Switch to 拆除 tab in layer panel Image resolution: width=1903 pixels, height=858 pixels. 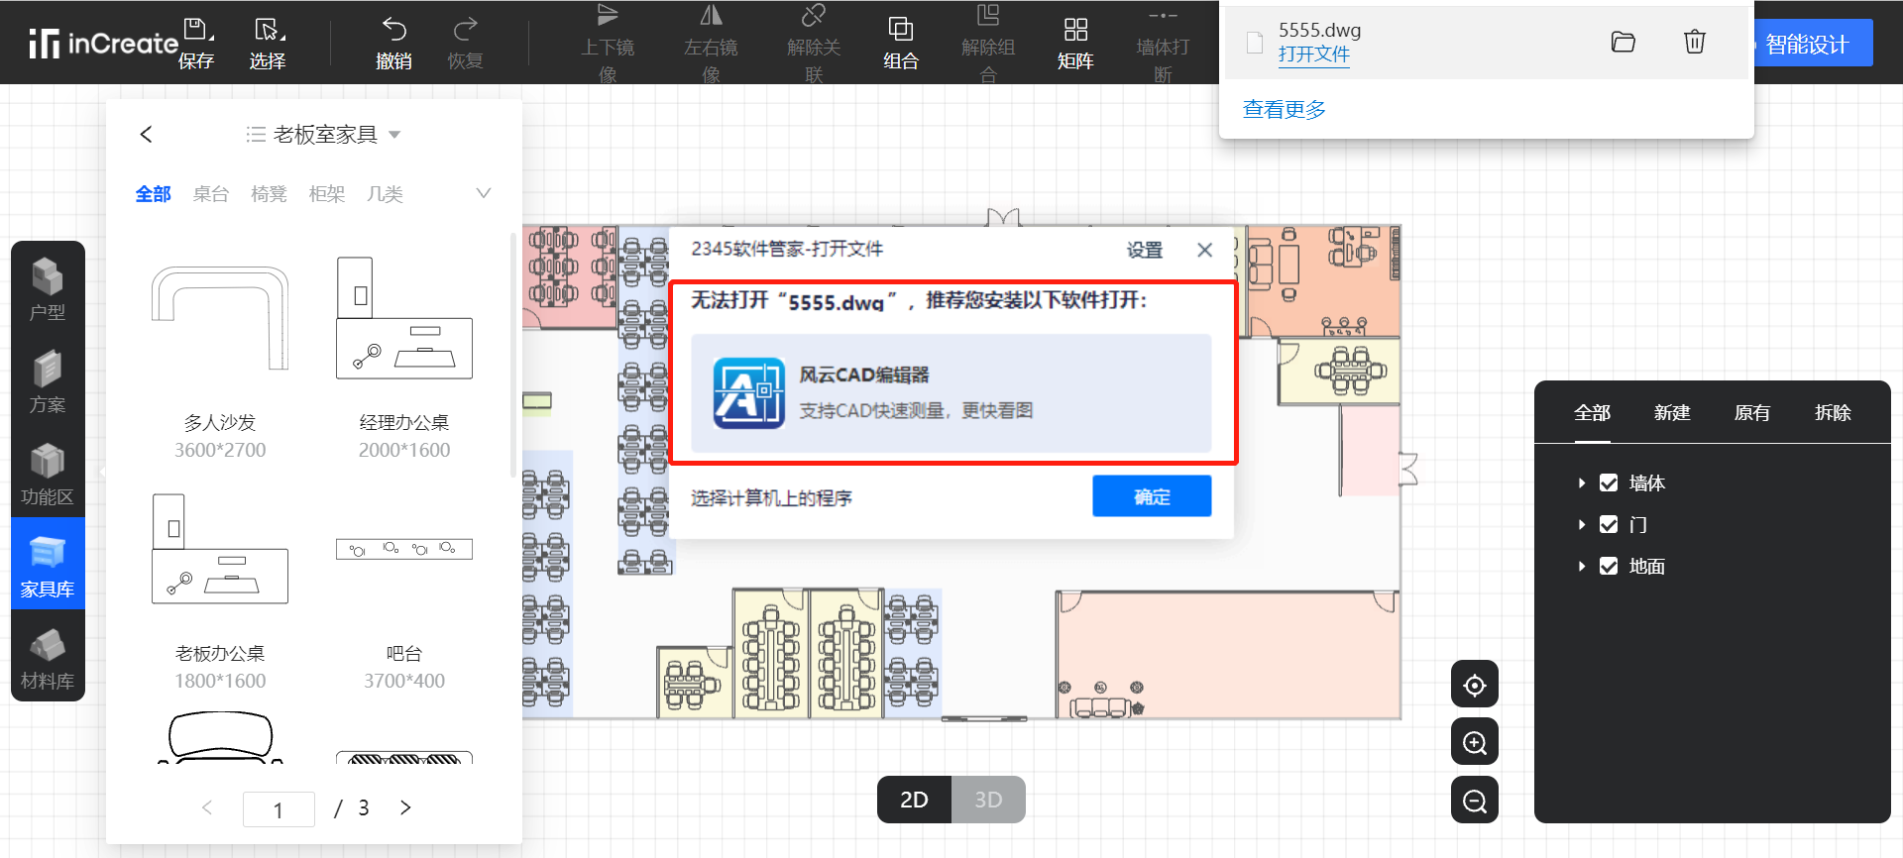[x=1833, y=412]
